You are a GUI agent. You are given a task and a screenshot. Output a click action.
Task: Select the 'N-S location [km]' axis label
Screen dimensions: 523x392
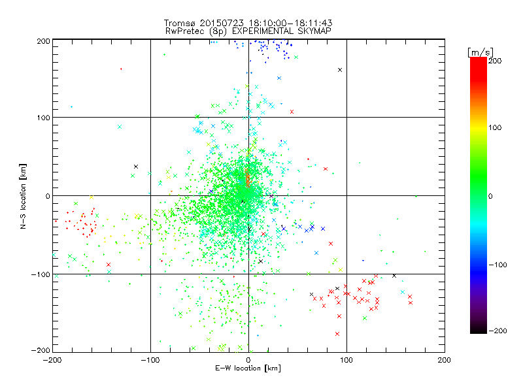pos(23,197)
